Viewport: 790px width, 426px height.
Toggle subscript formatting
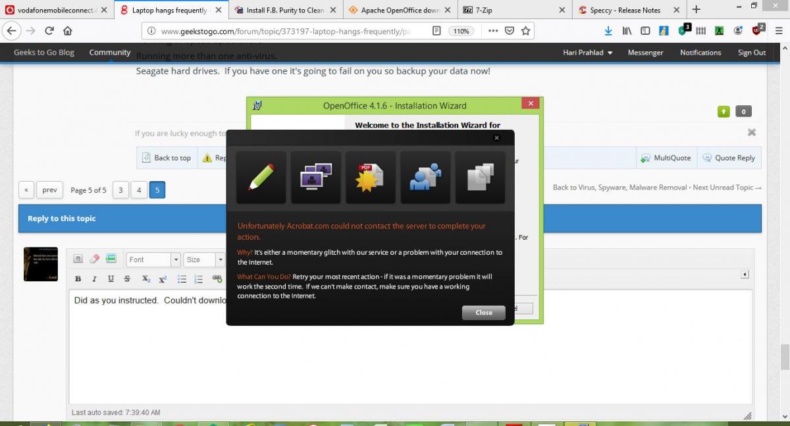tap(146, 279)
